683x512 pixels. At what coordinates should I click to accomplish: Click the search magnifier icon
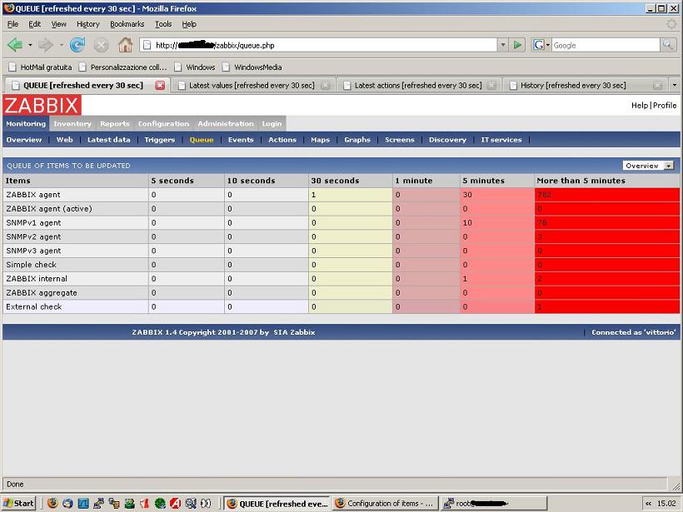pos(668,45)
